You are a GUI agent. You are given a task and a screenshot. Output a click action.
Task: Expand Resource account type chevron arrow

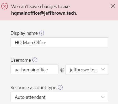103,97
